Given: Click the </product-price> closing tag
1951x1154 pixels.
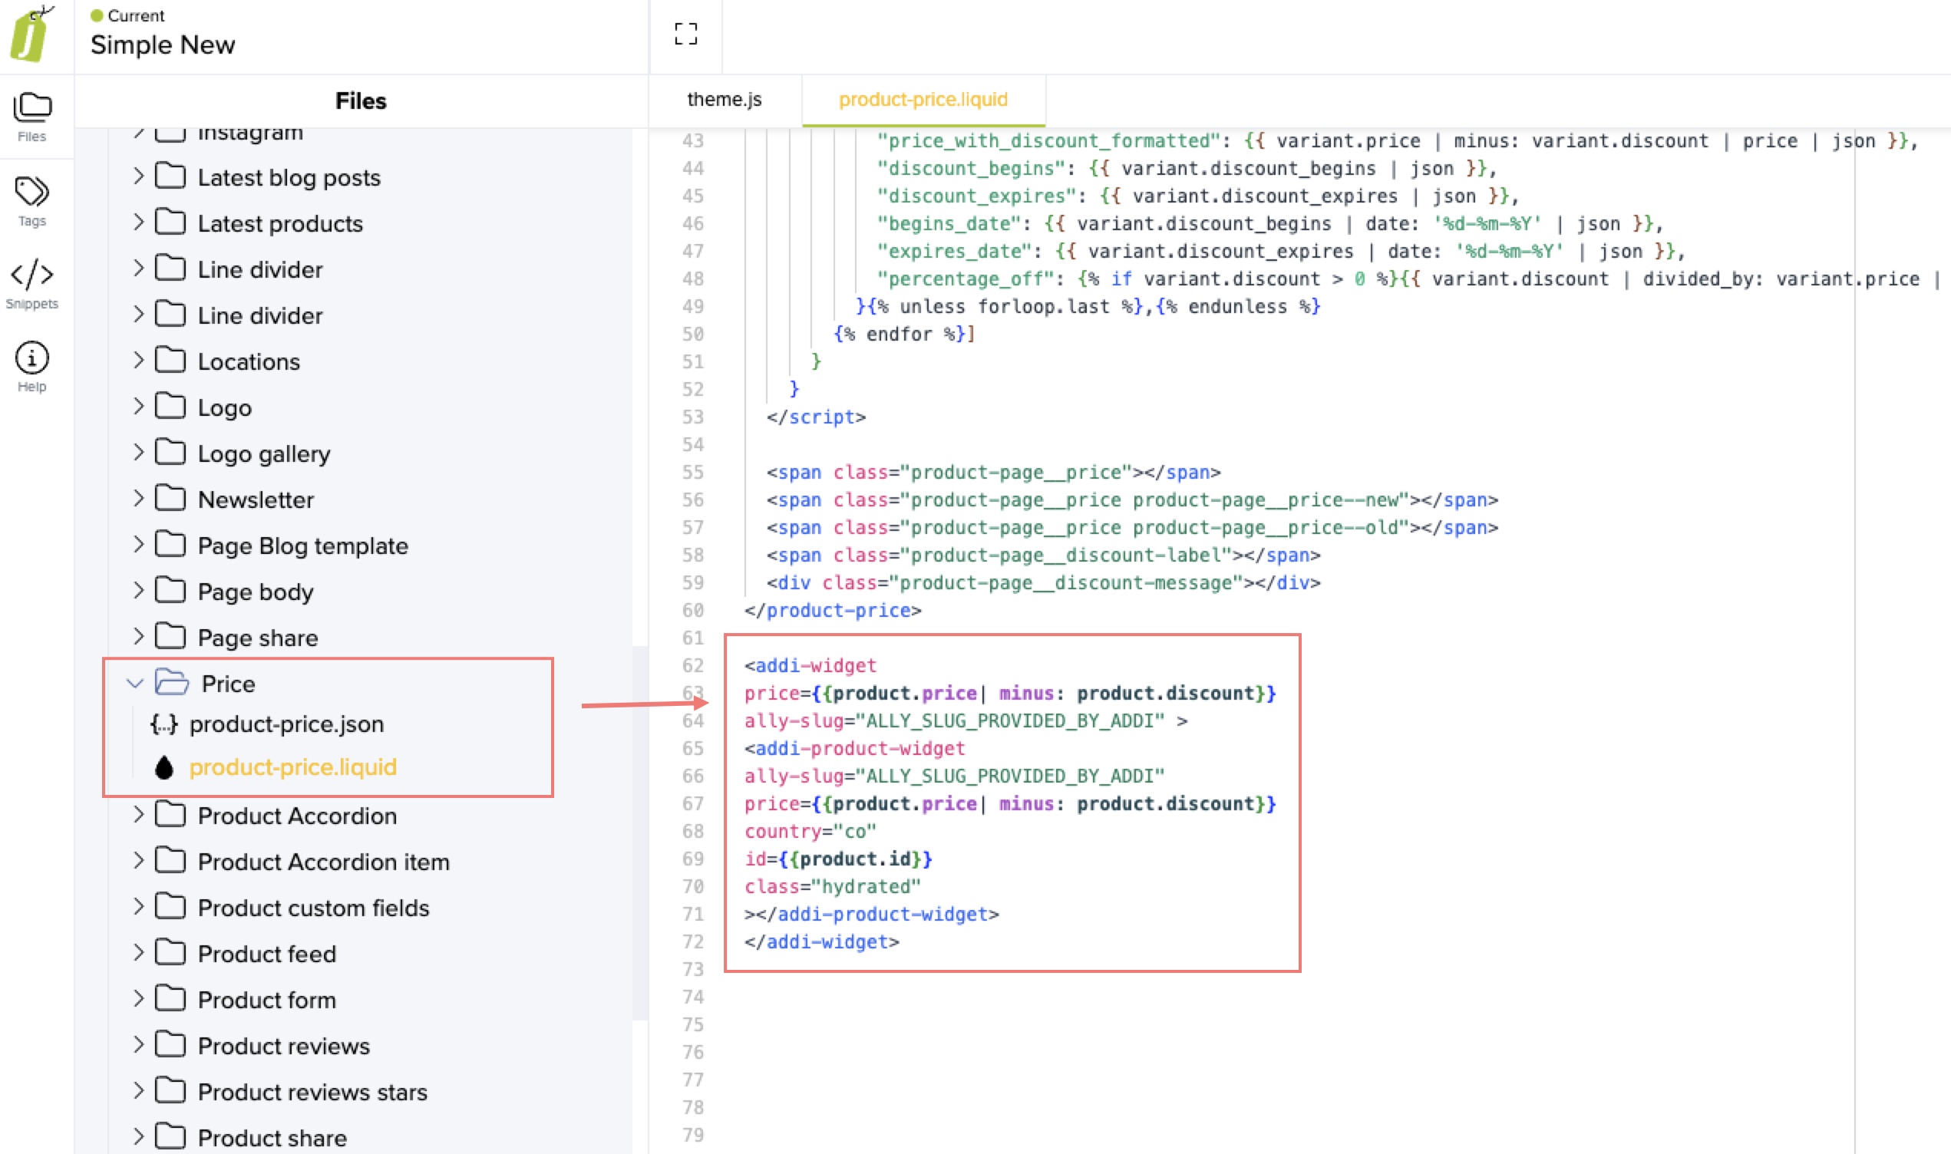Looking at the screenshot, I should click(832, 611).
